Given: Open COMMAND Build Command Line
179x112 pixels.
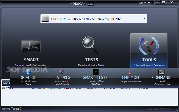Looking at the screenshot, I should pyautogui.click(x=161, y=77).
